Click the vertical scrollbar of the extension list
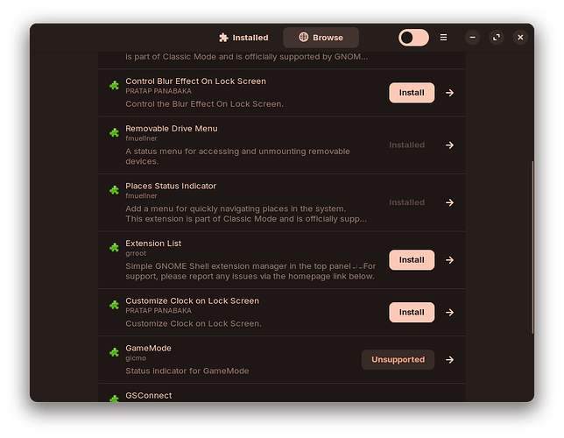564x438 pixels. click(x=532, y=248)
